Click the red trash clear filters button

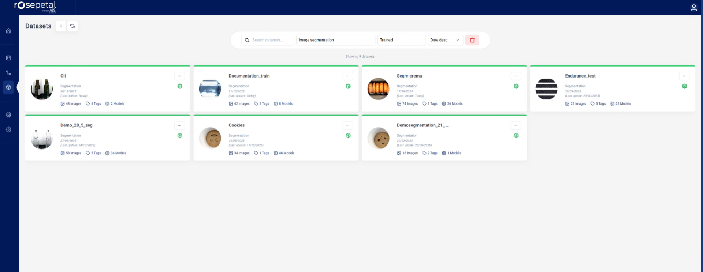pyautogui.click(x=472, y=40)
